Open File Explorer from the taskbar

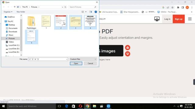[x=94, y=106]
